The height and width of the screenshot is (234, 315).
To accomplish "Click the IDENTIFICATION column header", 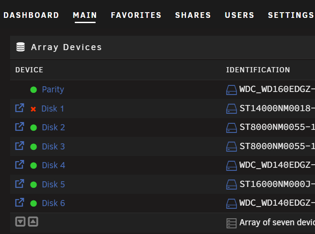I will pos(258,70).
